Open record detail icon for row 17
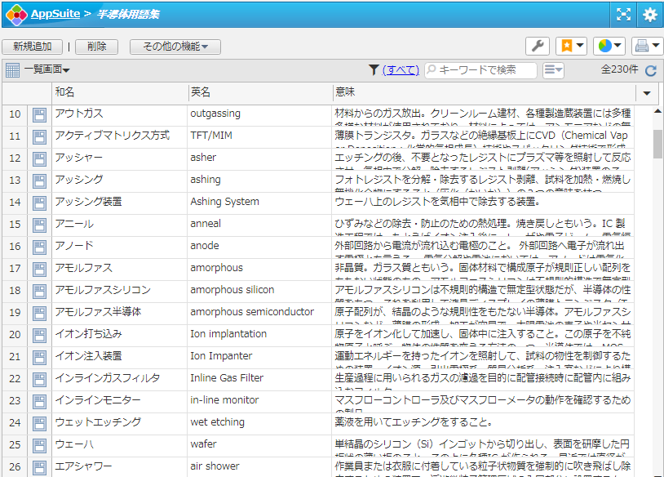Viewport: 664px width, 477px height. click(x=39, y=269)
